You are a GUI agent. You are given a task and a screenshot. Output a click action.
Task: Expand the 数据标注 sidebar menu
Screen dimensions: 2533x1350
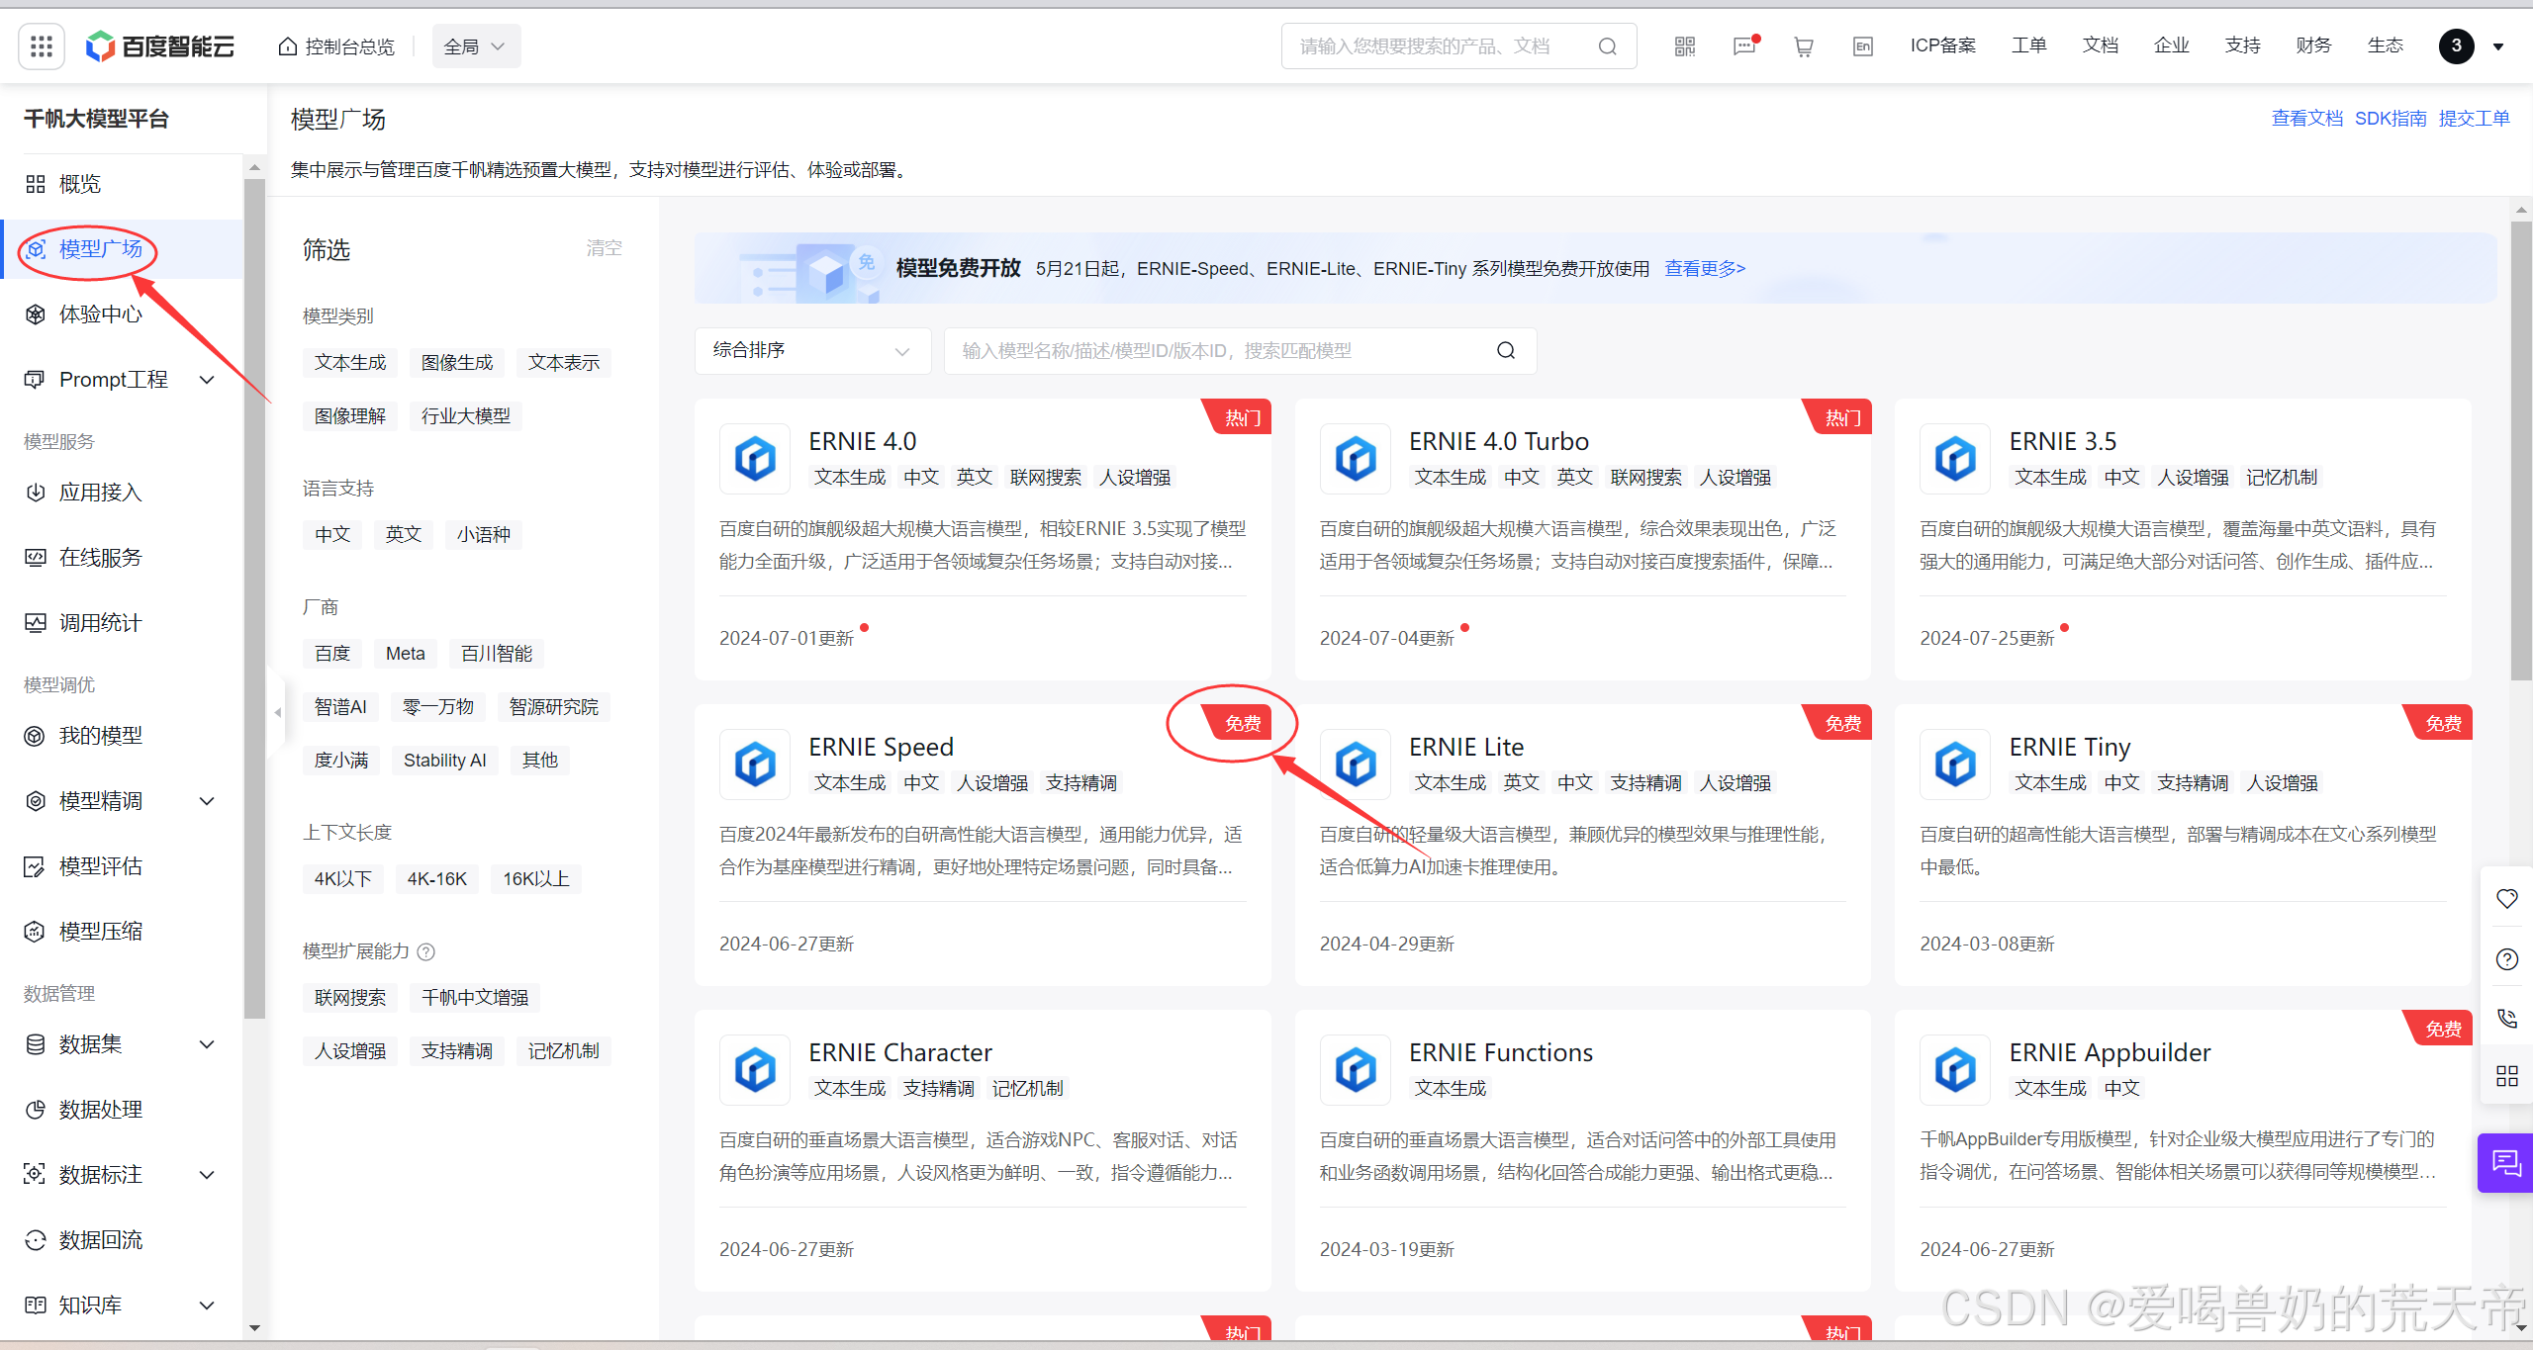(x=207, y=1175)
